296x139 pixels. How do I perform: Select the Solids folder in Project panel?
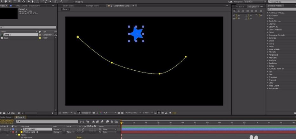point(6,38)
